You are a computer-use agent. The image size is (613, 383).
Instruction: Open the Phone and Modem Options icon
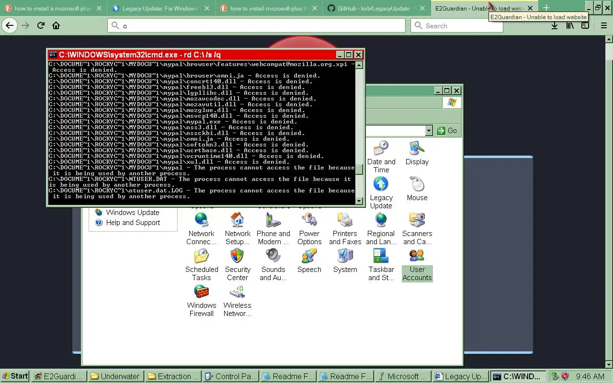tap(273, 229)
